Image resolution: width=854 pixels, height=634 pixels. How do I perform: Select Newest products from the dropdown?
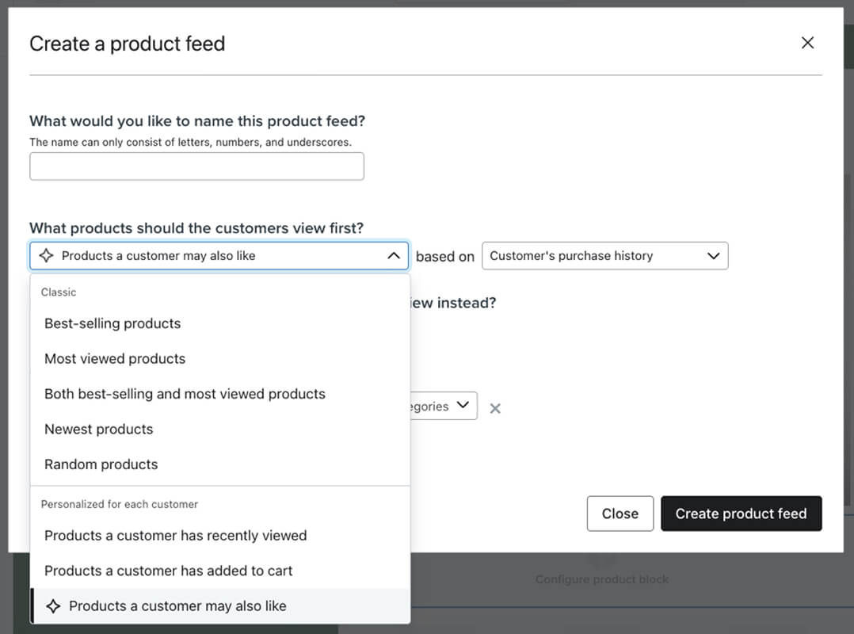pyautogui.click(x=98, y=429)
